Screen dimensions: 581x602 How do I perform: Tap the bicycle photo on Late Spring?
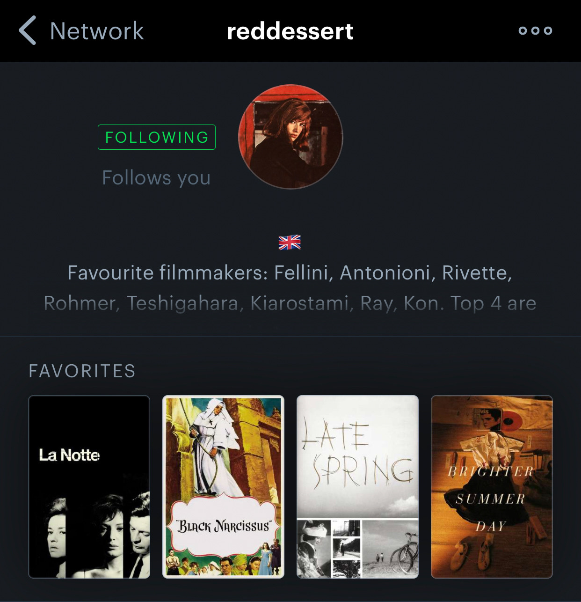[x=391, y=549]
